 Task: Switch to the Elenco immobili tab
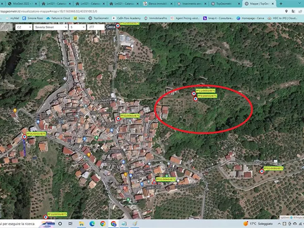(158, 4)
